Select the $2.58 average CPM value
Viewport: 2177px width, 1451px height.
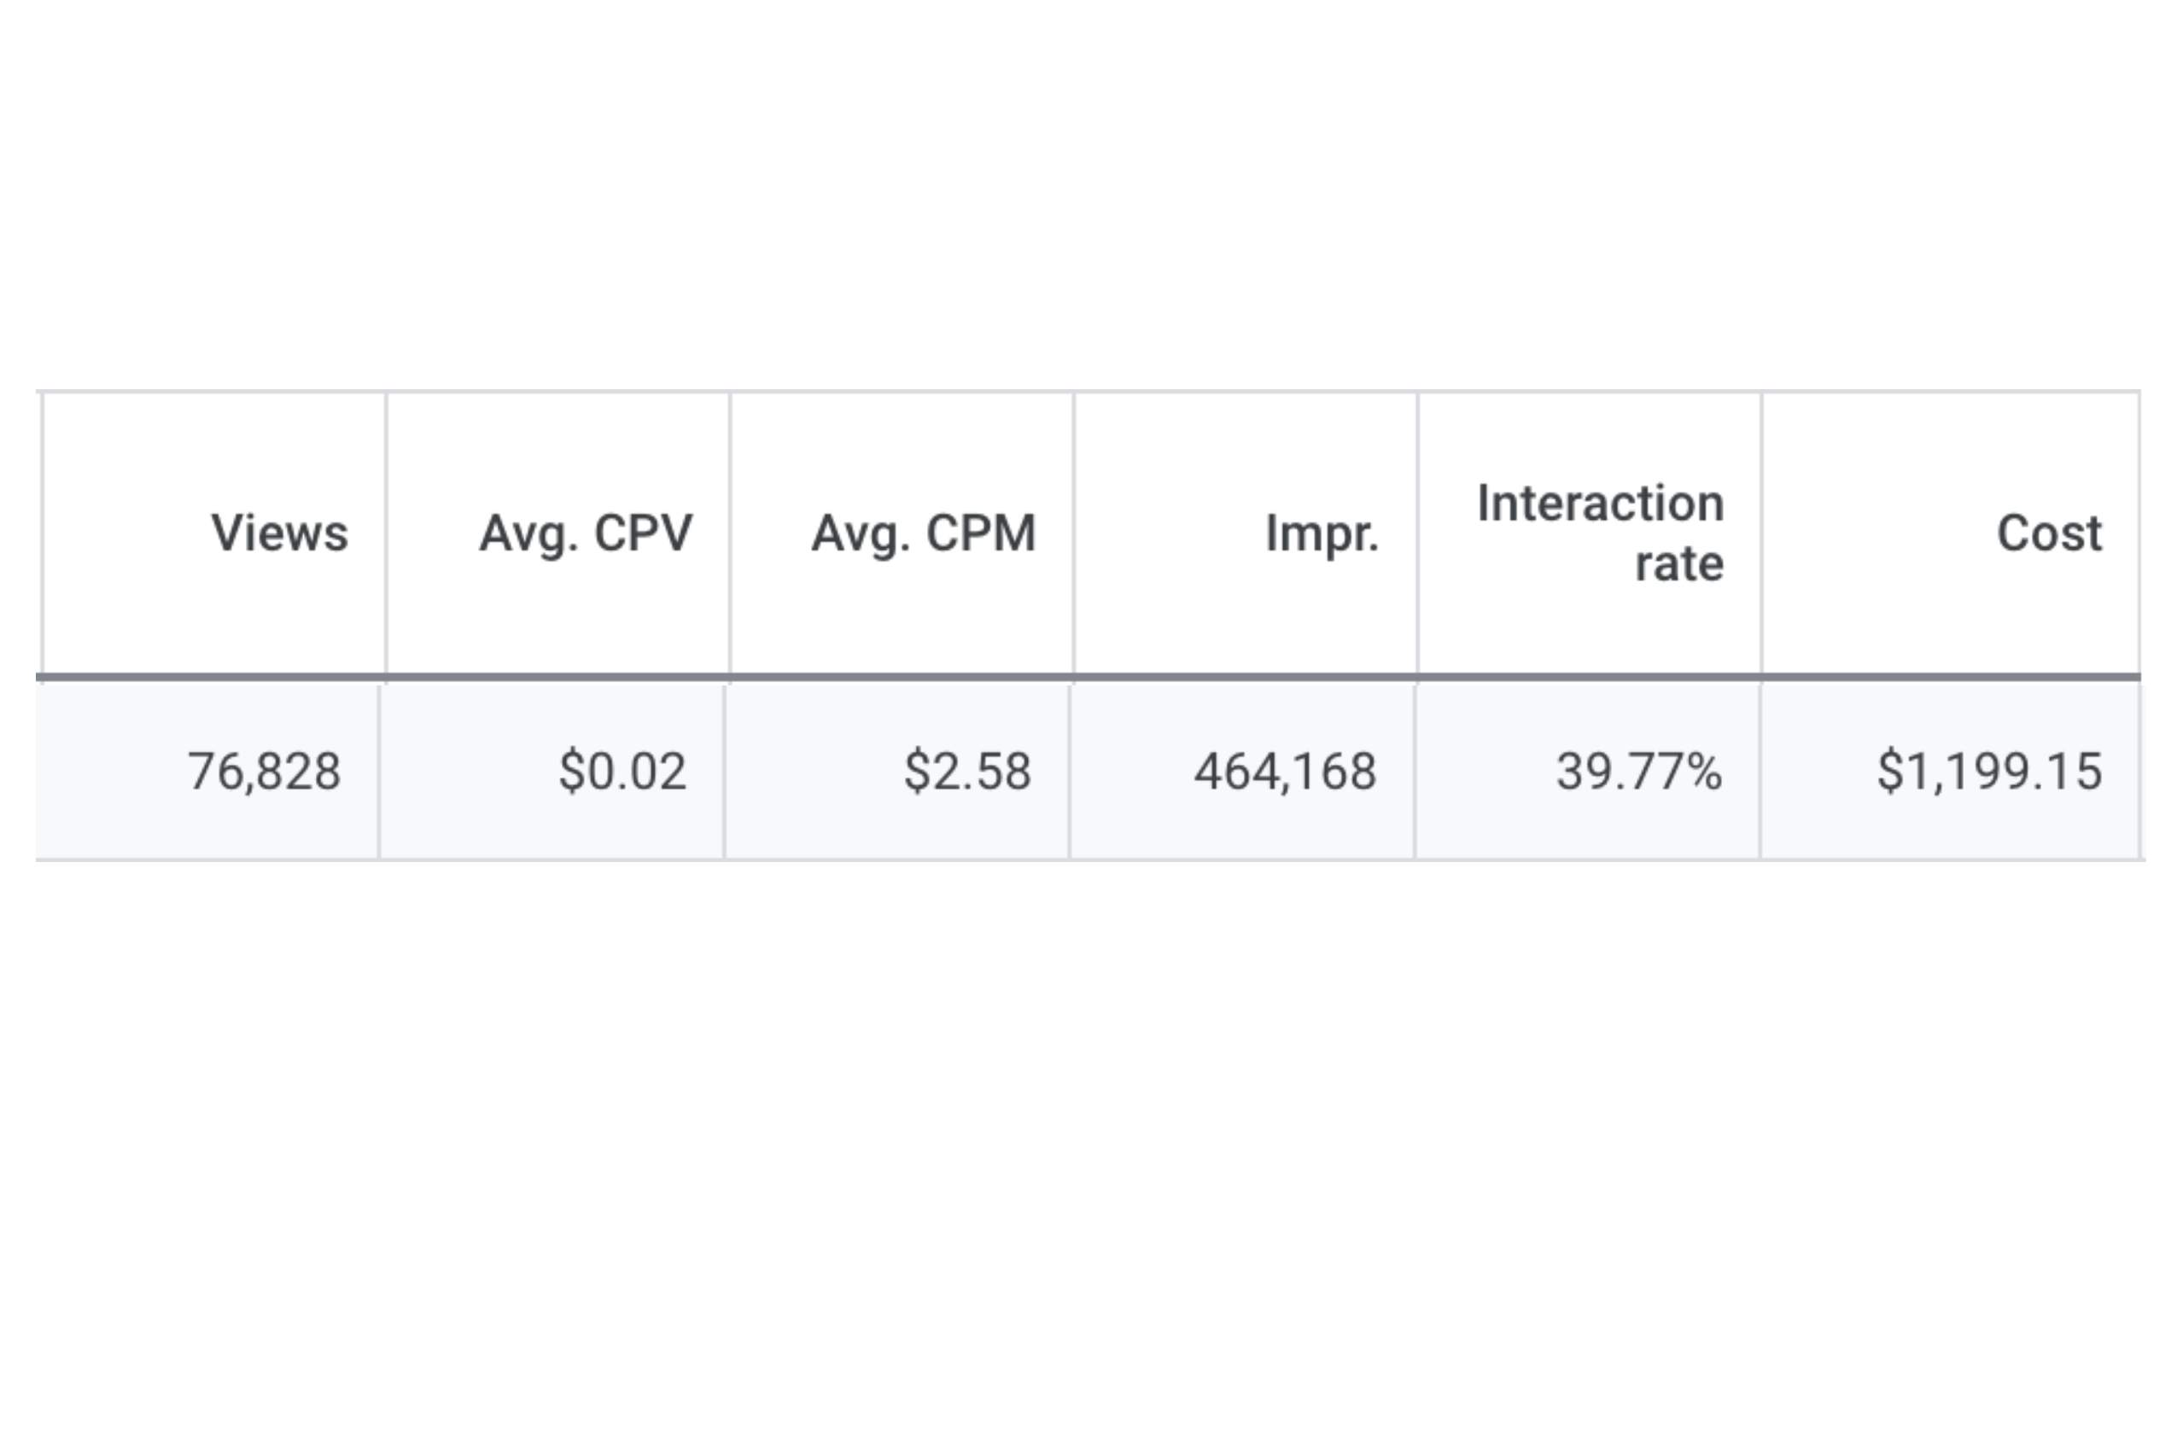[x=897, y=772]
